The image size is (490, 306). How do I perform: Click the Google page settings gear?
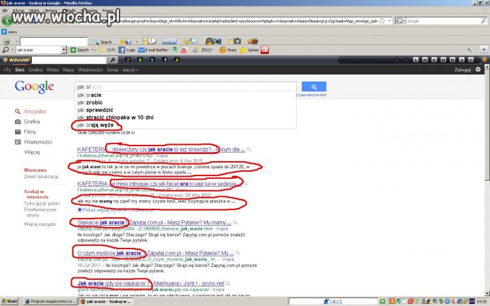[478, 70]
